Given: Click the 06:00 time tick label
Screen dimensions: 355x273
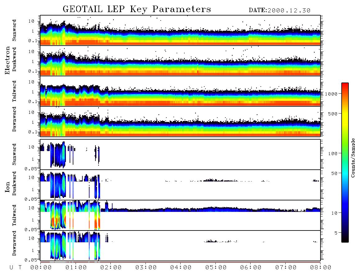Looking at the screenshot, I should pyautogui.click(x=251, y=268).
